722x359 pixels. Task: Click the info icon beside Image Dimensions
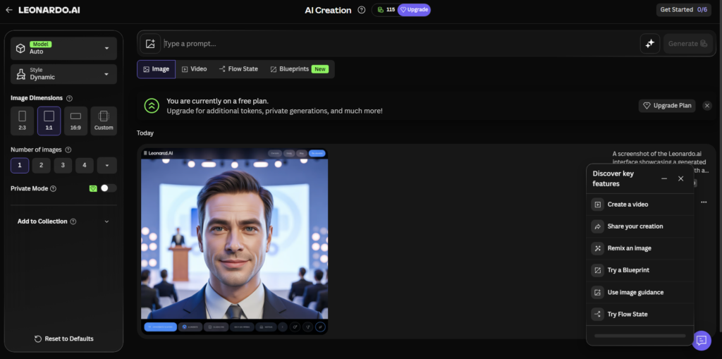click(x=69, y=98)
